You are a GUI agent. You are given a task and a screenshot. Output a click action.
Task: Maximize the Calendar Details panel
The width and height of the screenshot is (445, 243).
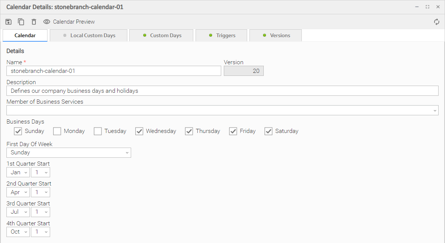point(427,7)
